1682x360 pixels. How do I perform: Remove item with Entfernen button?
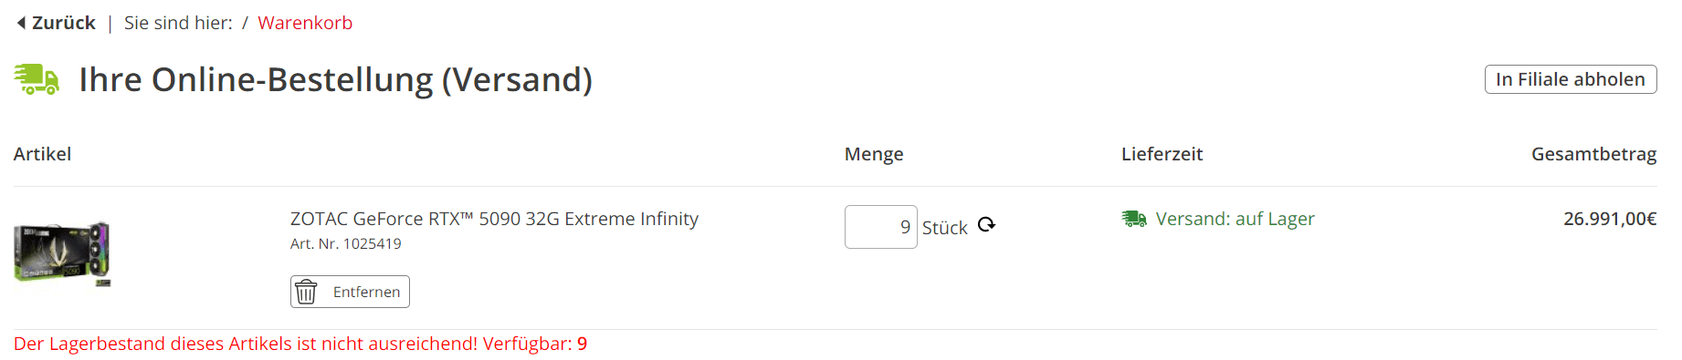coord(350,292)
